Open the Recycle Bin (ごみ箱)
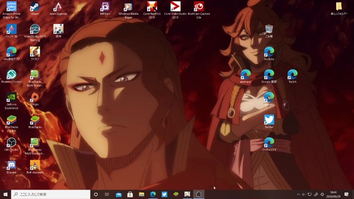This screenshot has width=354, height=199. coord(269,31)
